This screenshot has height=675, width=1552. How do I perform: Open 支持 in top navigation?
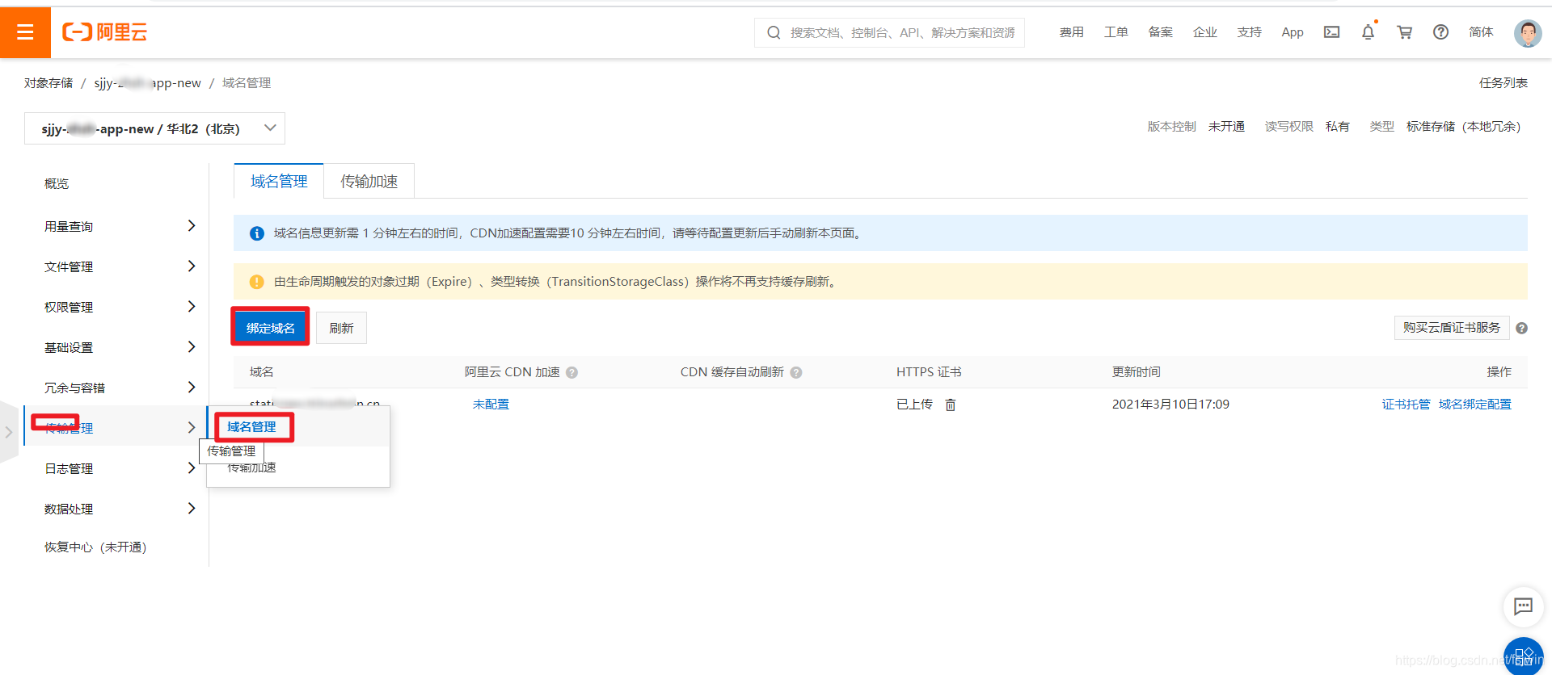1250,32
